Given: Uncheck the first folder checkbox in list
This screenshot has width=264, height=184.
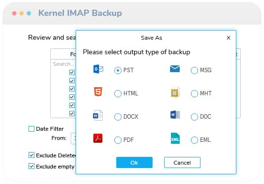Looking at the screenshot, I should [72, 72].
